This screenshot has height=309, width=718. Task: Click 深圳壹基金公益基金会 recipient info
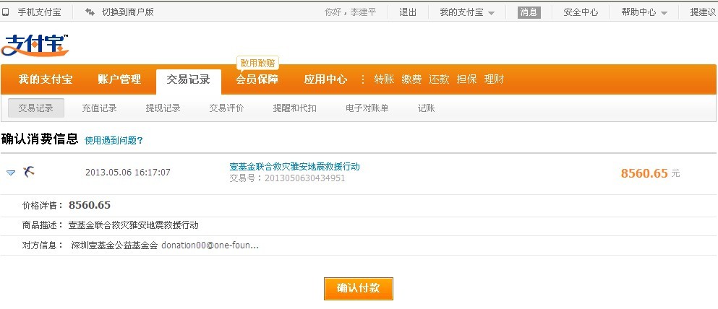114,245
